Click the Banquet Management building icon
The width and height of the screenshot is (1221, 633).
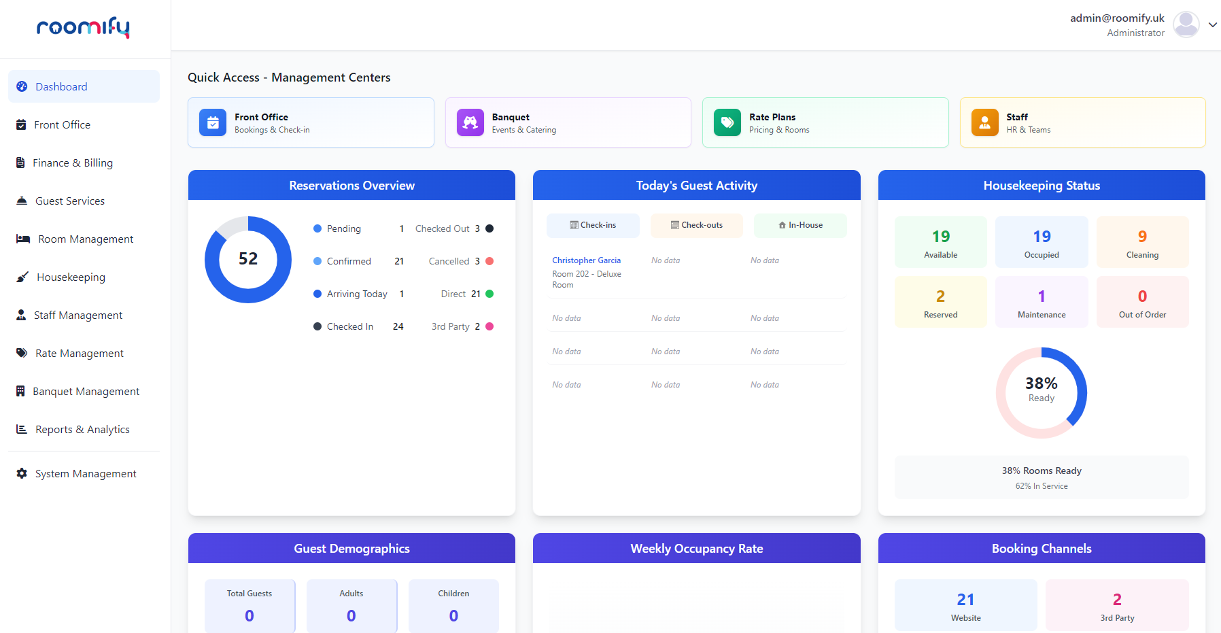pos(22,391)
